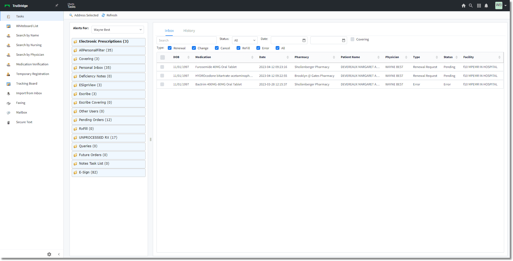513x261 pixels.
Task: Click the Temporary Registration sidebar icon
Action: (9, 74)
